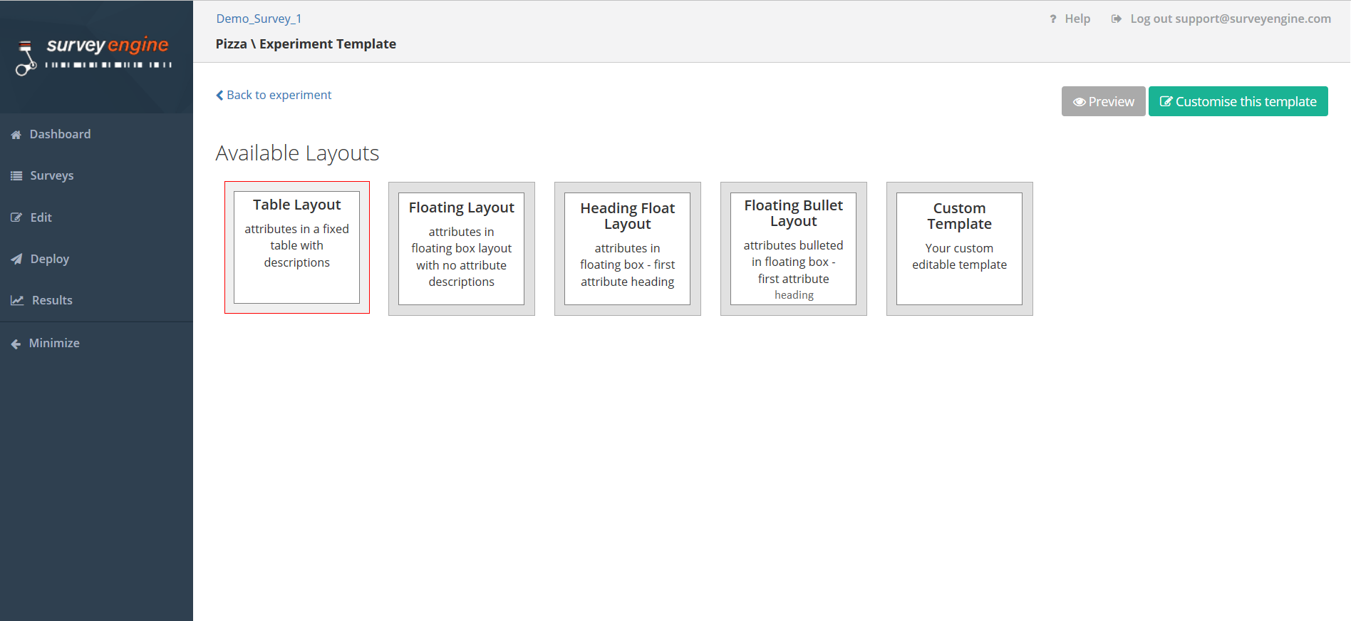Viewport: 1351px width, 621px height.
Task: Select the Table Layout thumbnail
Action: (x=297, y=247)
